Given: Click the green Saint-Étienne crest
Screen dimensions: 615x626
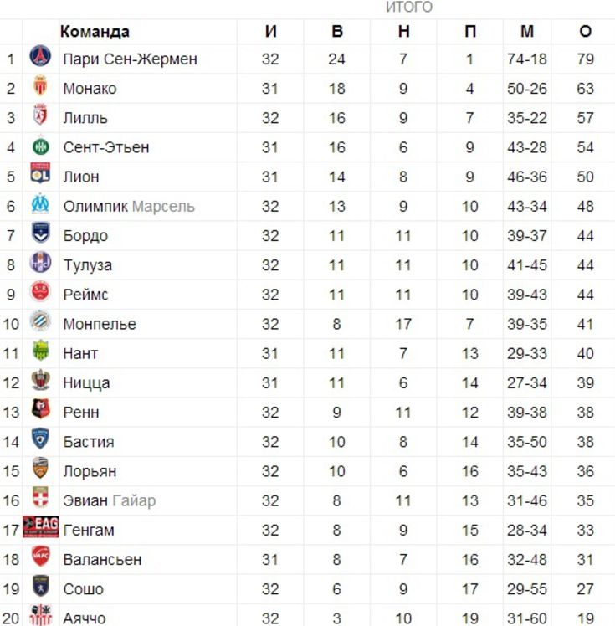Looking at the screenshot, I should coord(40,147).
